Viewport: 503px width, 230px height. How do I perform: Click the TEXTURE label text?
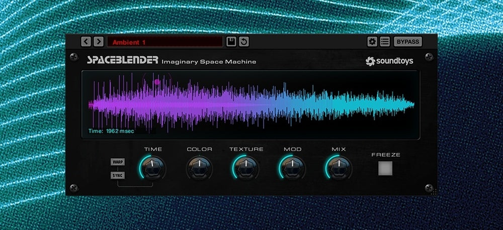click(x=246, y=149)
